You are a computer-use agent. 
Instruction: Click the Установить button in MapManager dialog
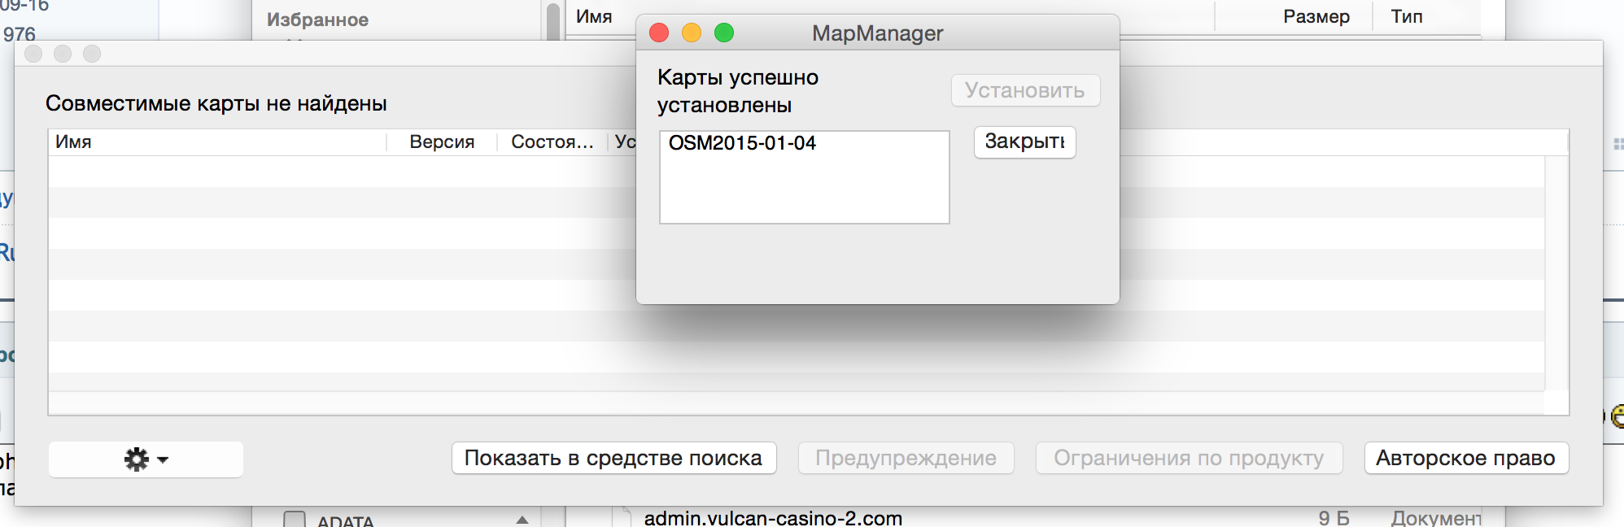pos(1025,90)
